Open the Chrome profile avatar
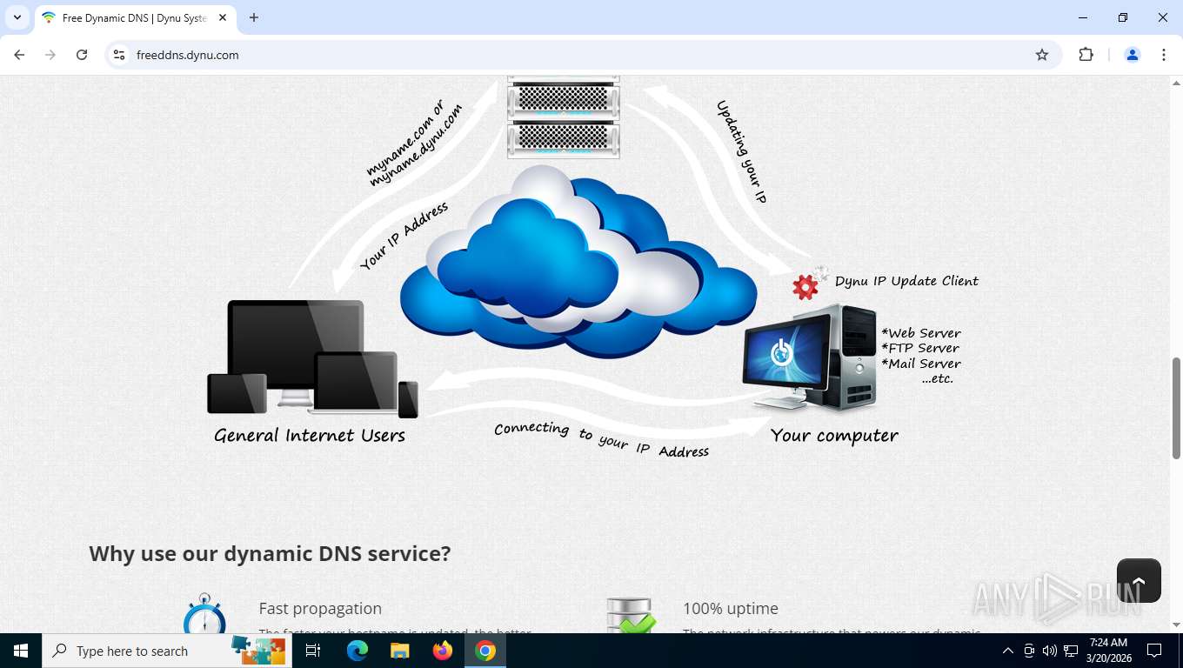Screen dimensions: 1183x668 [x=1133, y=55]
